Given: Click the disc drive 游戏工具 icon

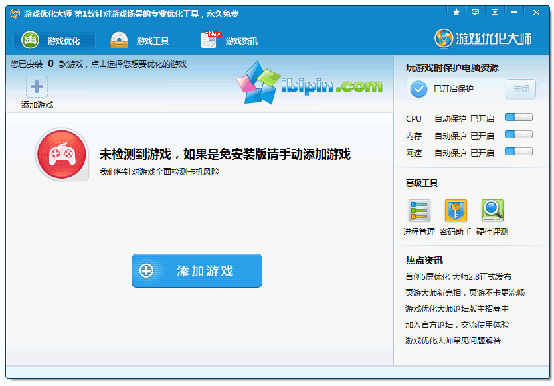Looking at the screenshot, I should [119, 40].
